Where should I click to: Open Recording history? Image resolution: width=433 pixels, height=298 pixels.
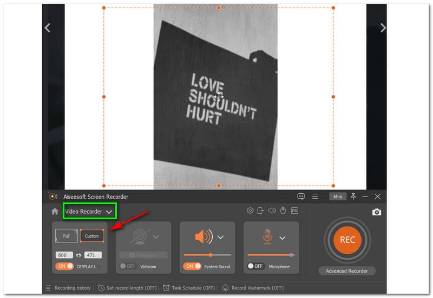point(68,288)
